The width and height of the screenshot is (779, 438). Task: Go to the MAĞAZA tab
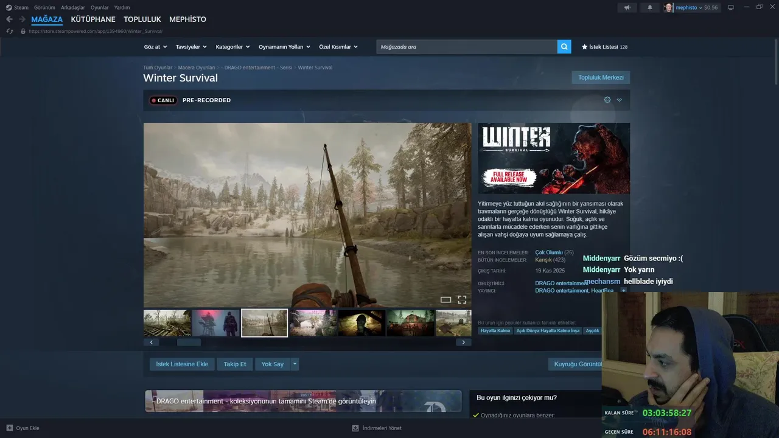point(47,19)
